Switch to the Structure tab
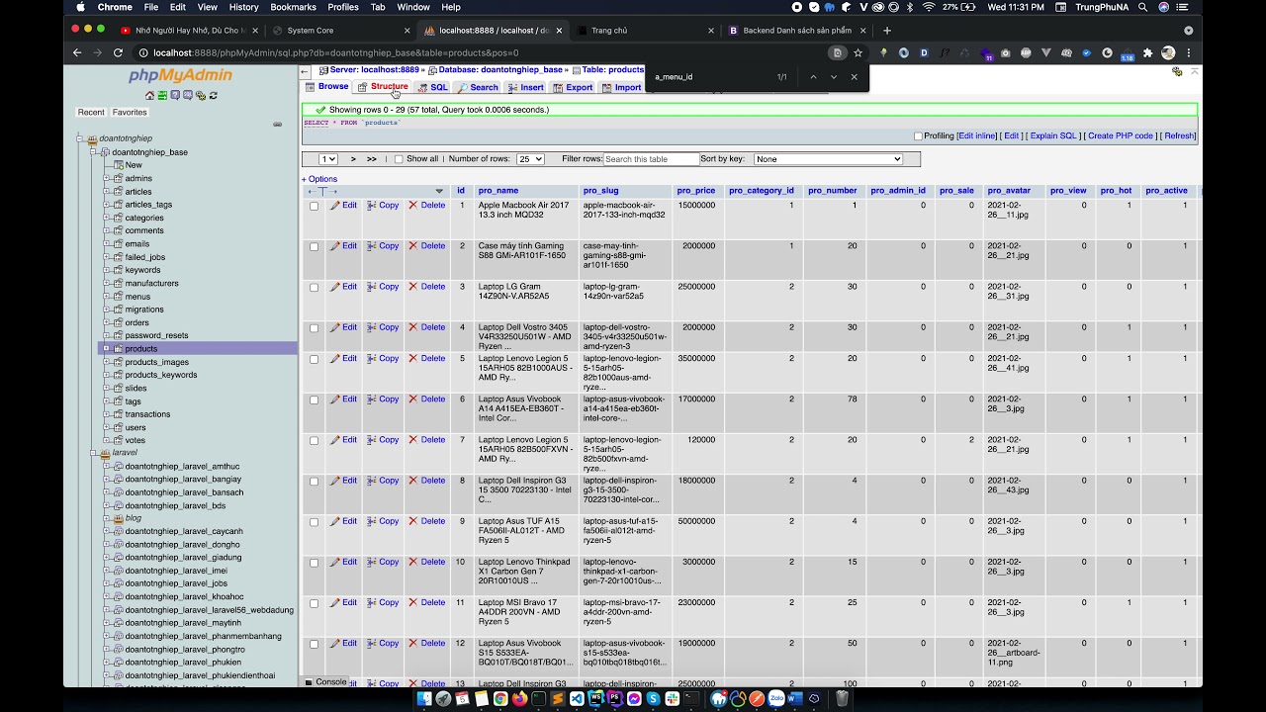The height and width of the screenshot is (712, 1266). [x=383, y=87]
